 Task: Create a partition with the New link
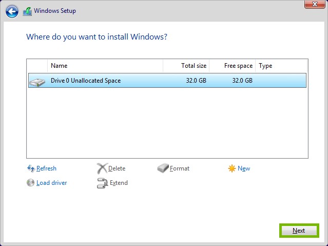(x=244, y=168)
